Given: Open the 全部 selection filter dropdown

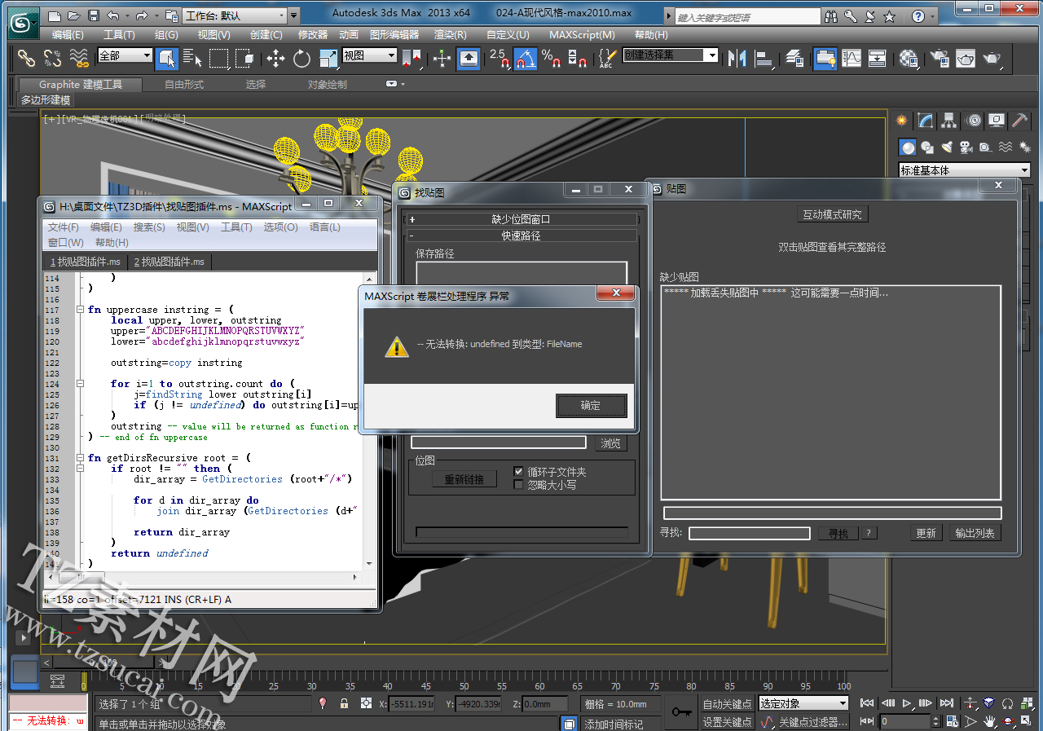Looking at the screenshot, I should [125, 55].
